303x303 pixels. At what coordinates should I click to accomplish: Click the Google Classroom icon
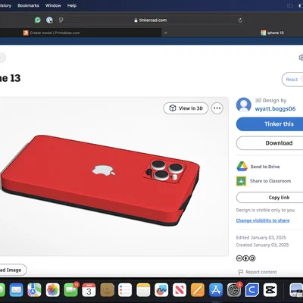point(241,181)
